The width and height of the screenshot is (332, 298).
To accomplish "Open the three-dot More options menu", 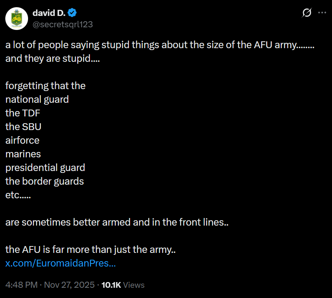I will point(322,13).
